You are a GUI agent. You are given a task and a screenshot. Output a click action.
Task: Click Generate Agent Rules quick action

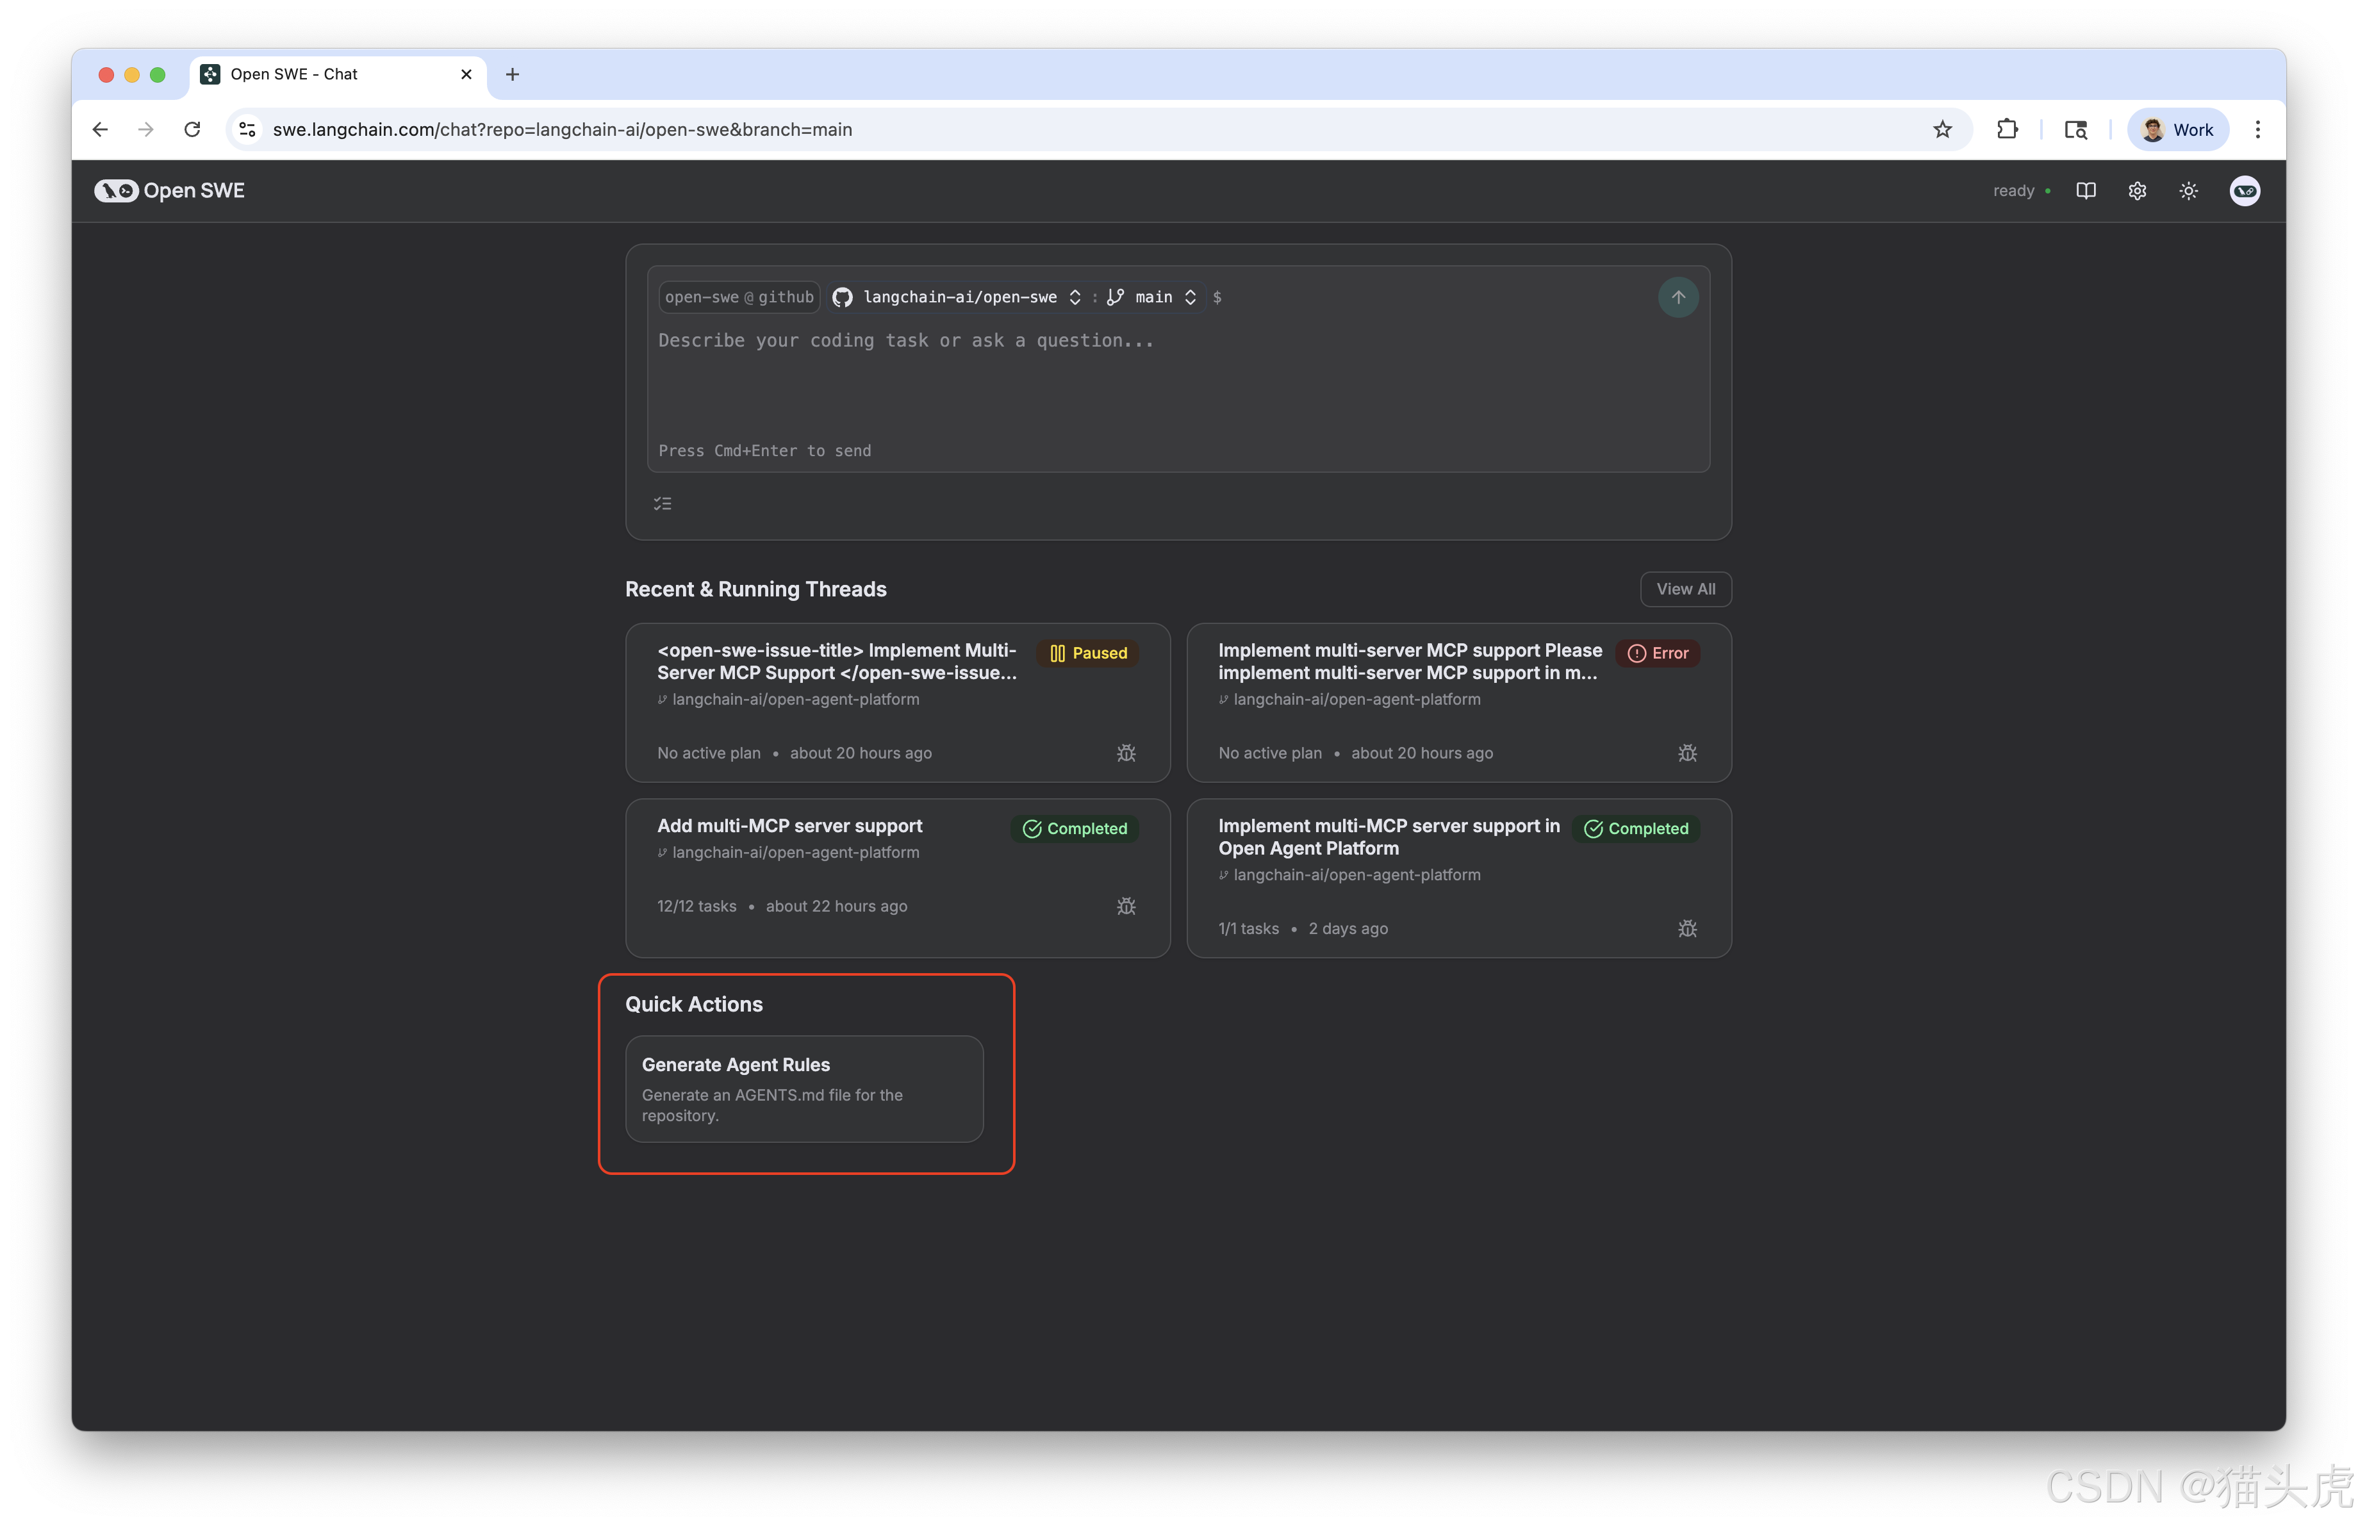[x=804, y=1088]
